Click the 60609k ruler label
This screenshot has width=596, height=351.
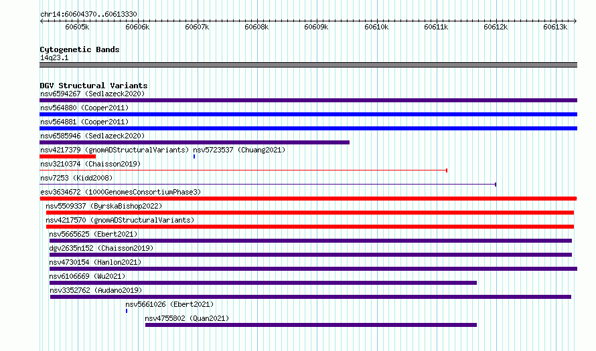[x=316, y=27]
